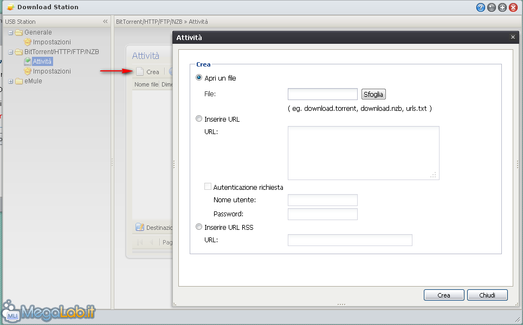
Task: Click the eMule folder icon
Action: pyautogui.click(x=19, y=81)
